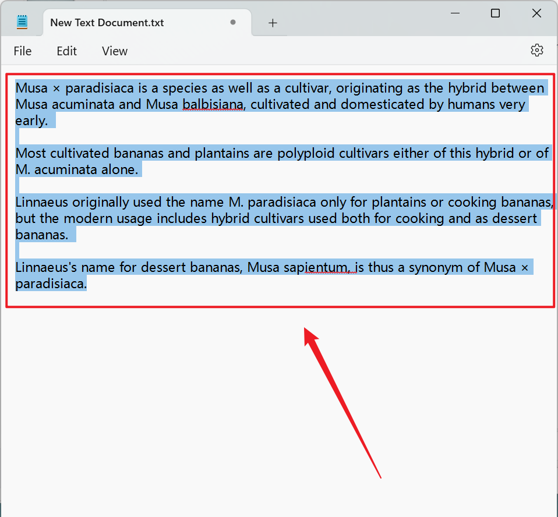
Task: Click the unsaved-changes dot on the document tab
Action: [233, 23]
